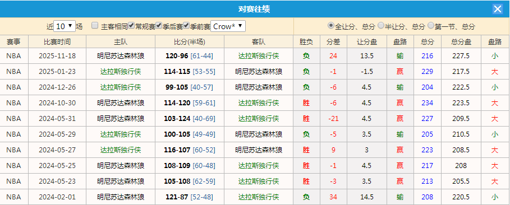Select the 全让分、总分 radio option
Image resolution: width=510 pixels, height=205 pixels.
(331, 25)
